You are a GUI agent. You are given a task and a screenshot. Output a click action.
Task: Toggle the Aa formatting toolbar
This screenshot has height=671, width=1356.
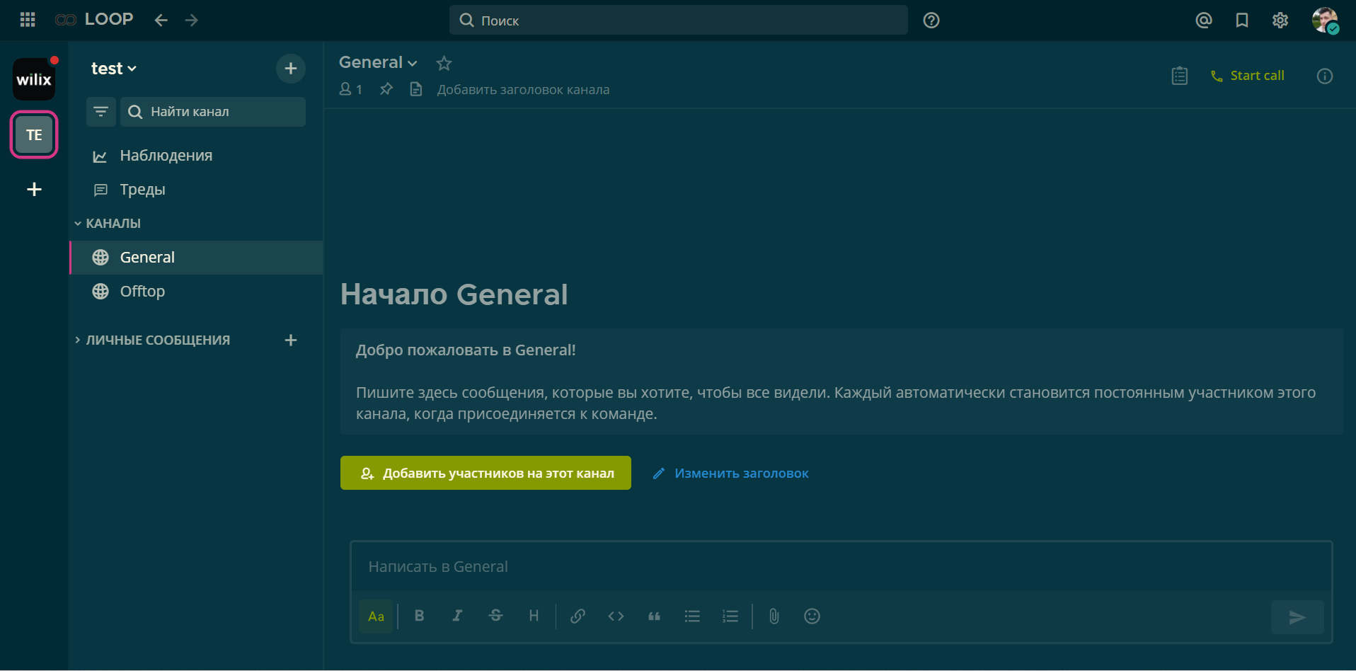tap(376, 616)
